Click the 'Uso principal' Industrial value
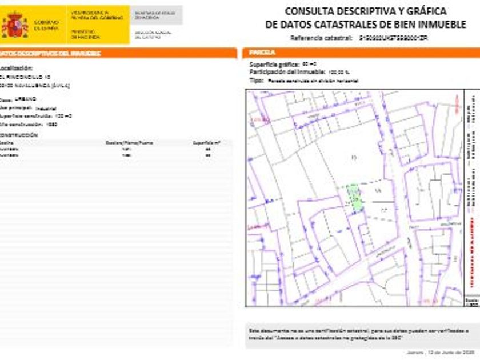The image size is (480, 360). pos(46,109)
